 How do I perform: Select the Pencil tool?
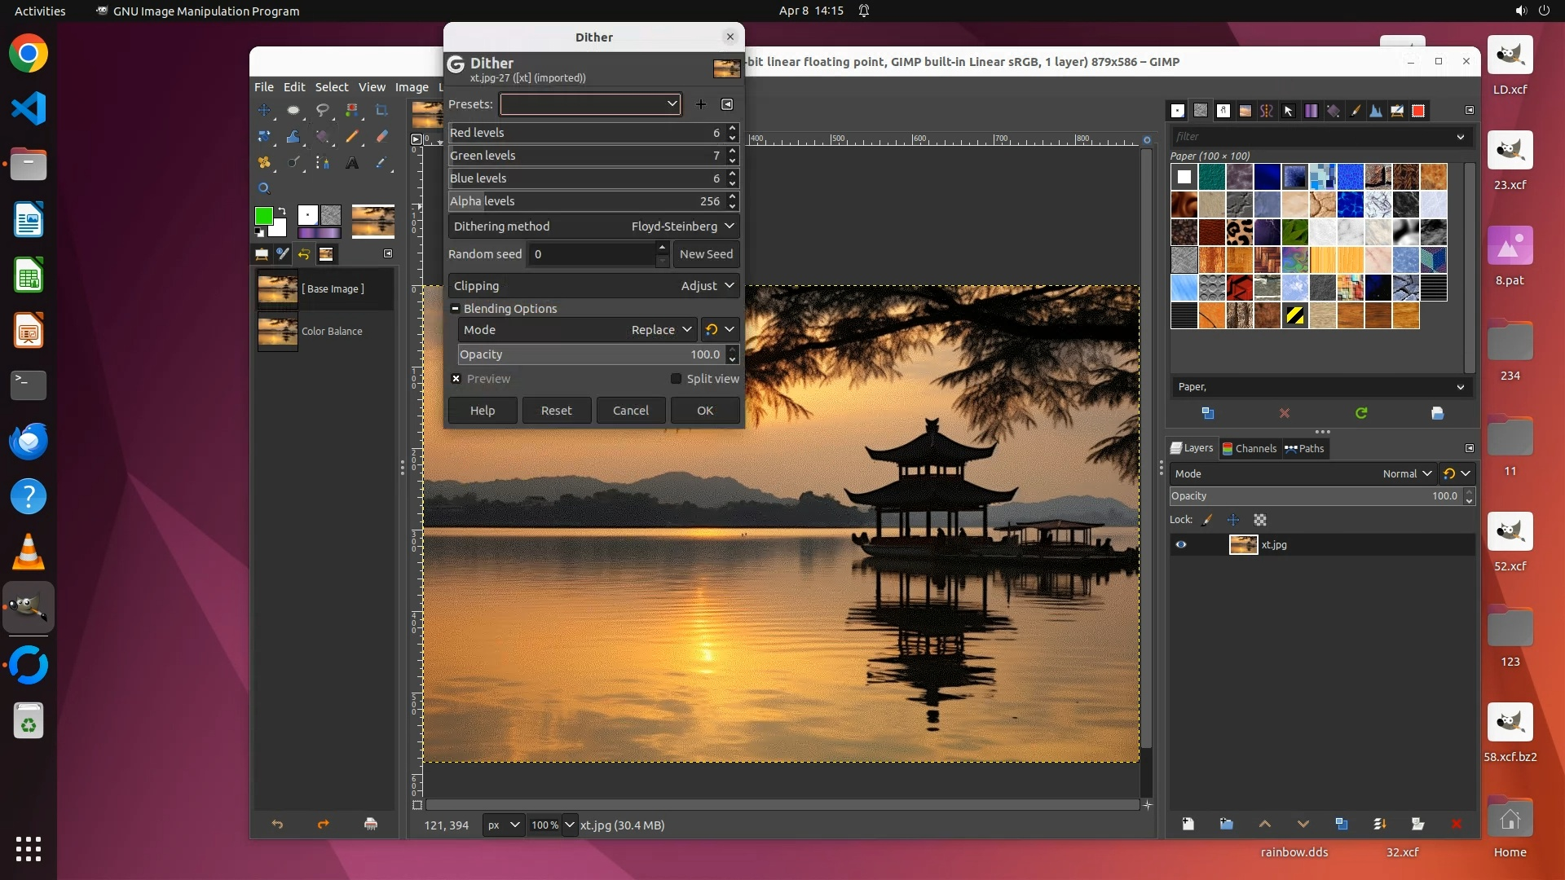(x=352, y=137)
